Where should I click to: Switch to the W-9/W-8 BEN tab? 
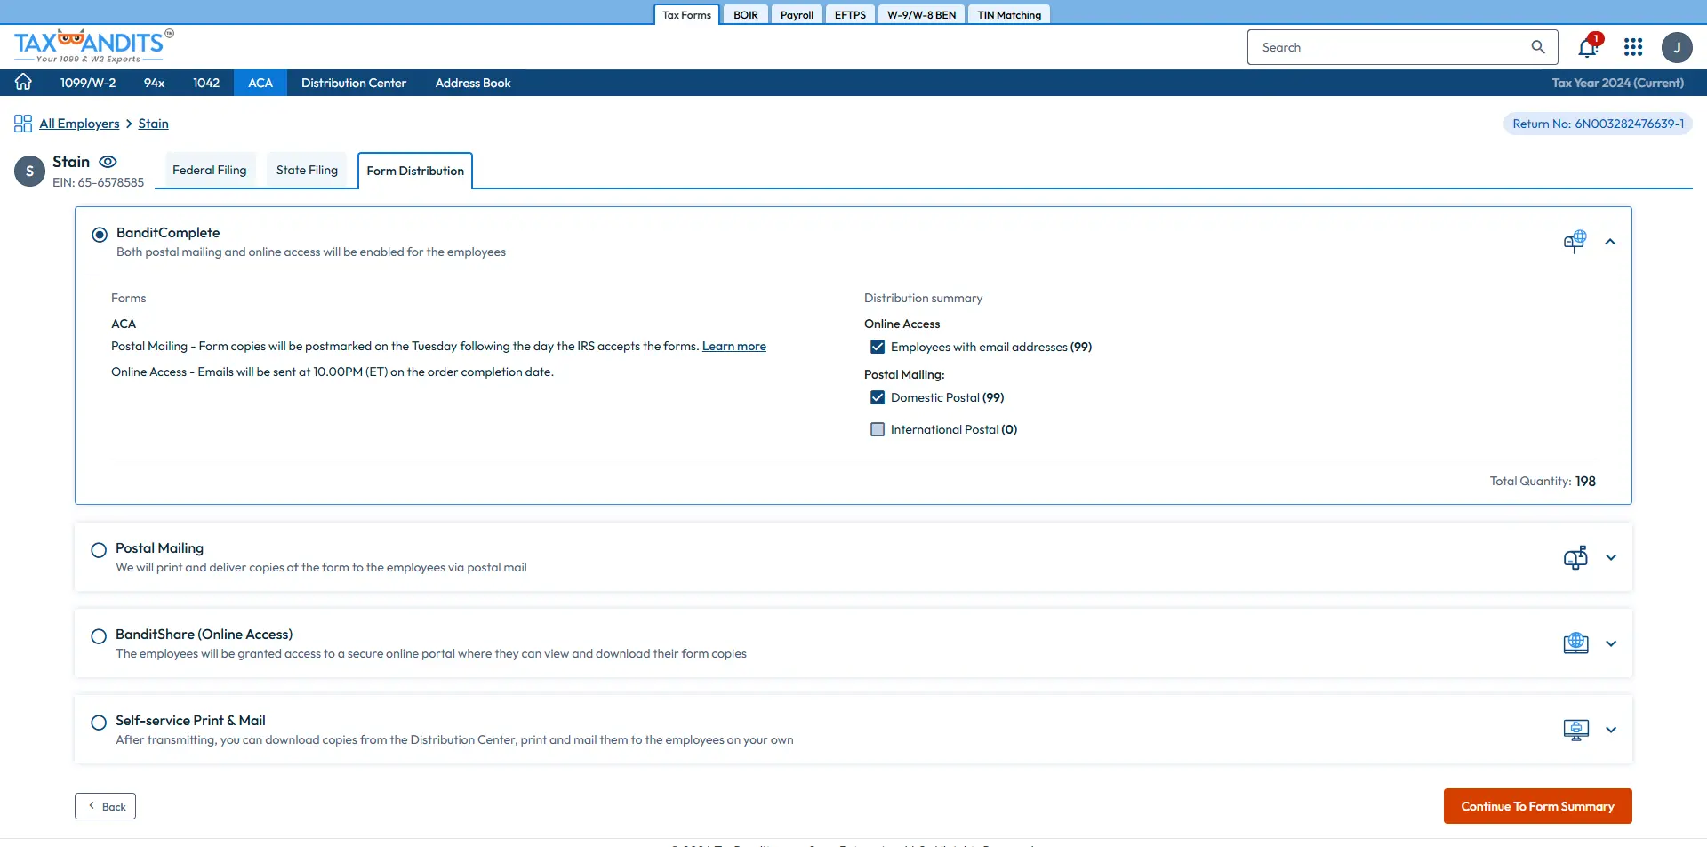click(x=921, y=14)
